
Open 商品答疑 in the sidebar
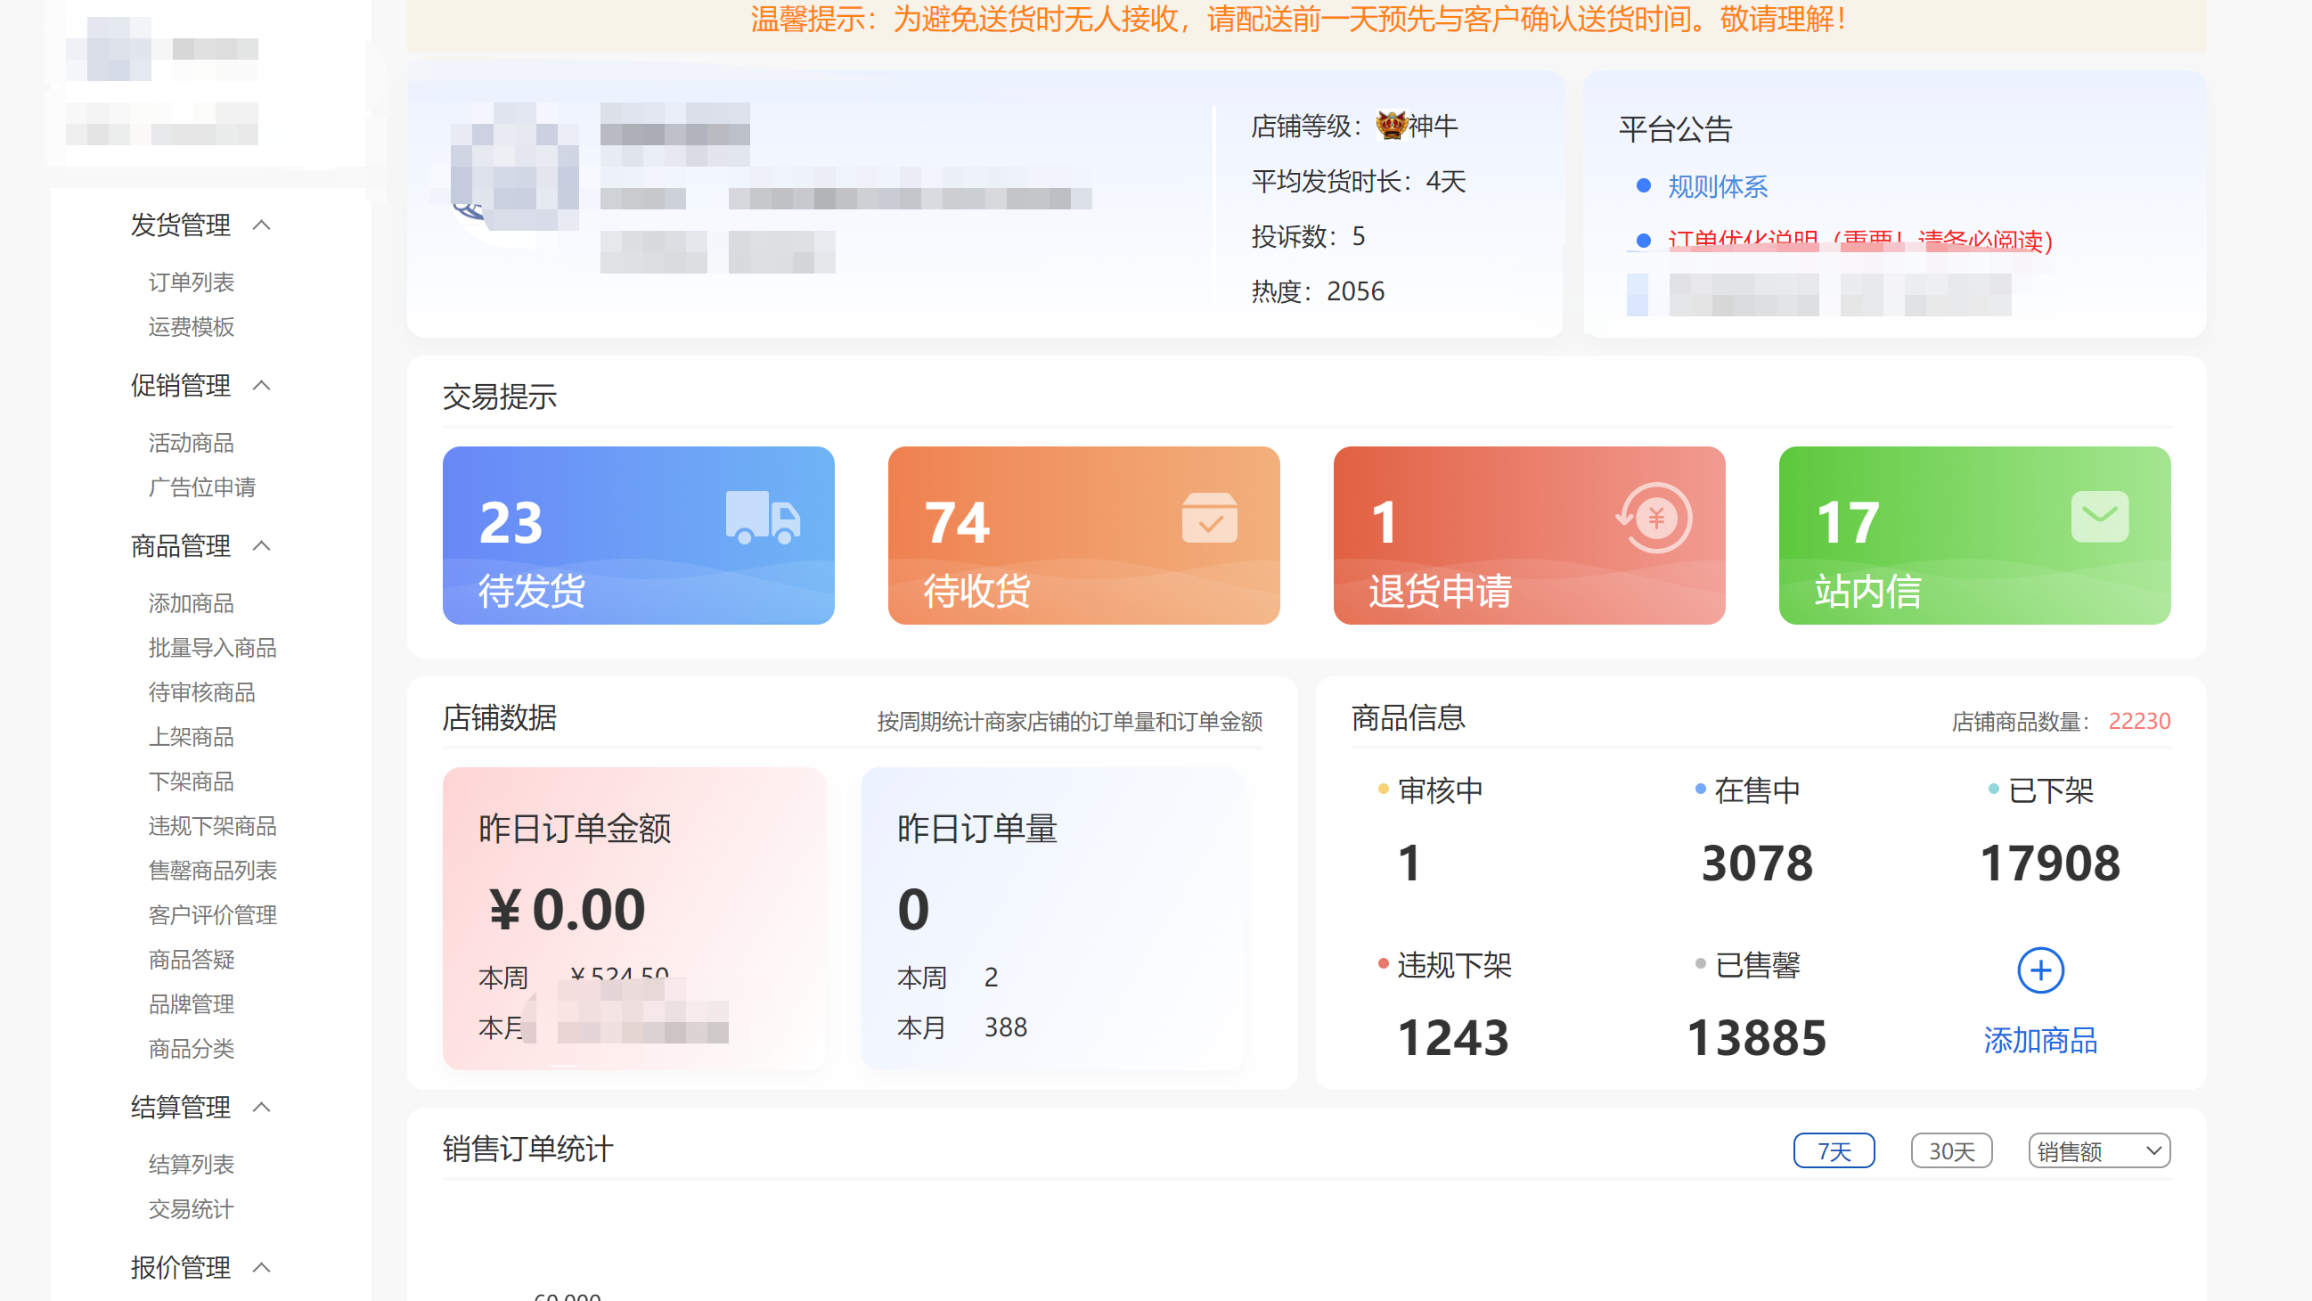pyautogui.click(x=192, y=960)
